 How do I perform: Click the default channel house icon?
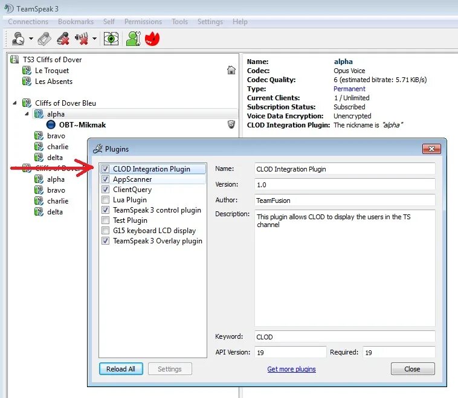coord(231,70)
